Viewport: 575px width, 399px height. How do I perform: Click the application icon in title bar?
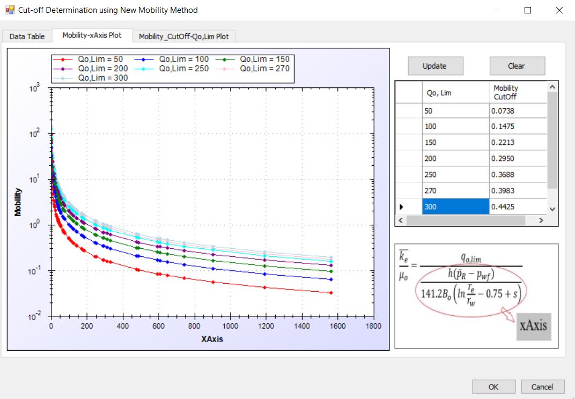point(10,10)
